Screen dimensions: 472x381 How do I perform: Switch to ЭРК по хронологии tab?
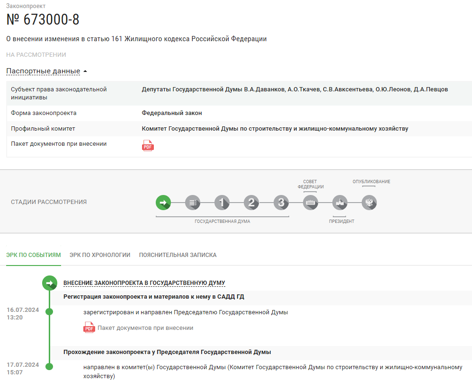(x=100, y=255)
